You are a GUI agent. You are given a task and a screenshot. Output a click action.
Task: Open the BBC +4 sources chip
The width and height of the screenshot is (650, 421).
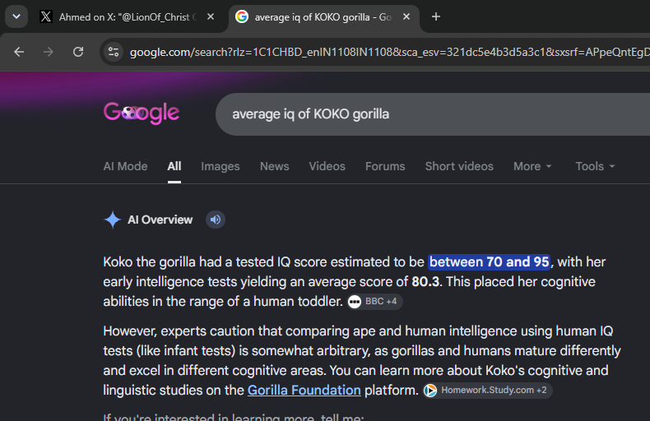(x=374, y=301)
